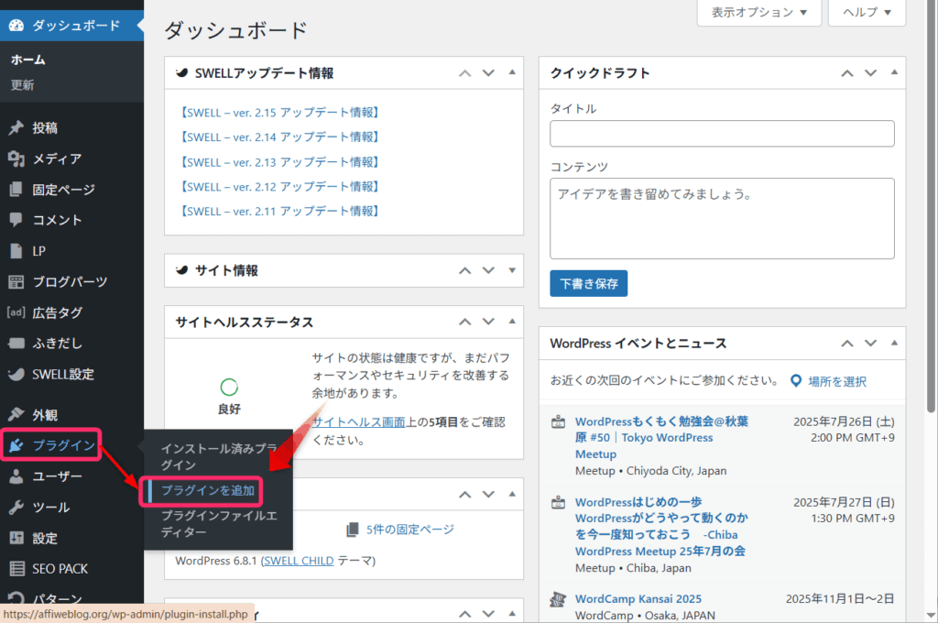Click the [ad] icon beside 広告タグ
938x623 pixels.
(16, 311)
